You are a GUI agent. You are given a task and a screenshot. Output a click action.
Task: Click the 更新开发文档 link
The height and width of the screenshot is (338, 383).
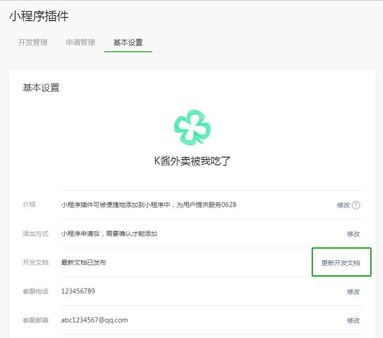coord(340,263)
